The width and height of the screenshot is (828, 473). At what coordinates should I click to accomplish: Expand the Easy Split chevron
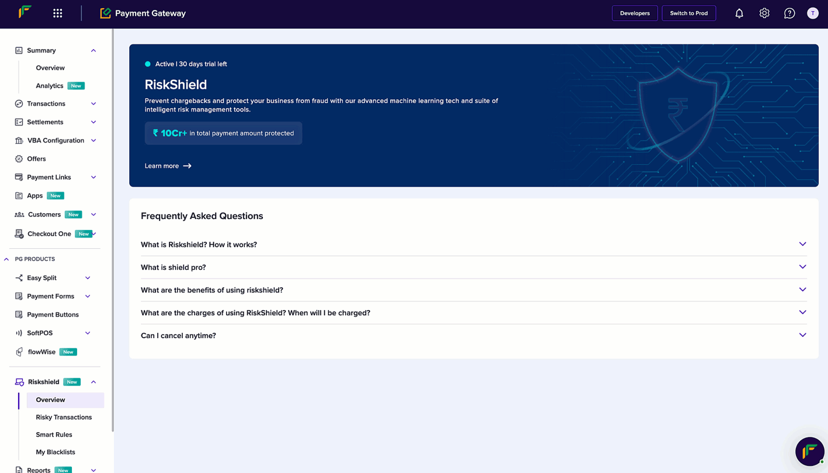[88, 278]
